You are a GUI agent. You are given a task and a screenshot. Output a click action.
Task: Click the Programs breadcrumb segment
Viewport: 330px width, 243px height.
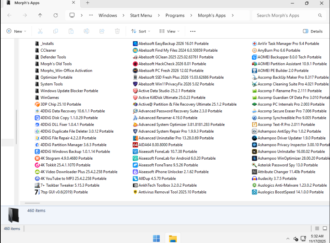click(175, 15)
